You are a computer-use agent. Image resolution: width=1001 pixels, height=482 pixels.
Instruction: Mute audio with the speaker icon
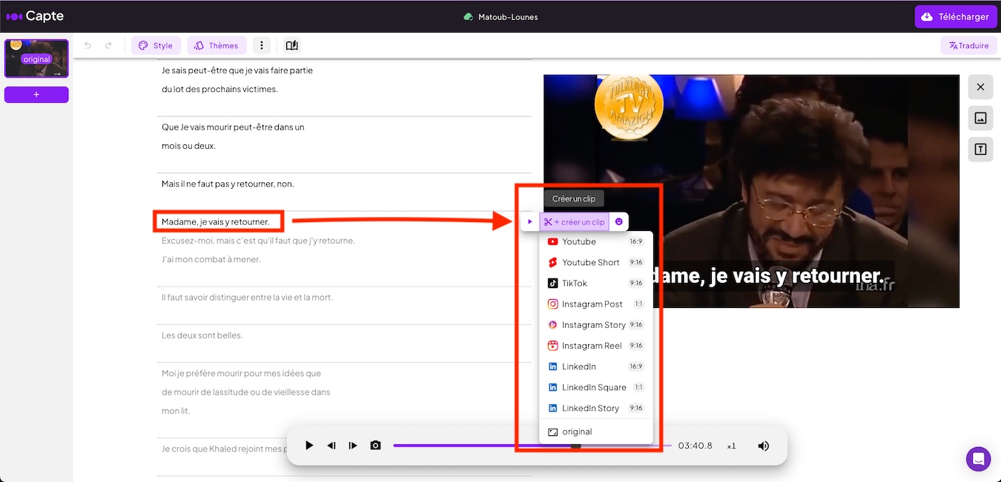pyautogui.click(x=763, y=446)
